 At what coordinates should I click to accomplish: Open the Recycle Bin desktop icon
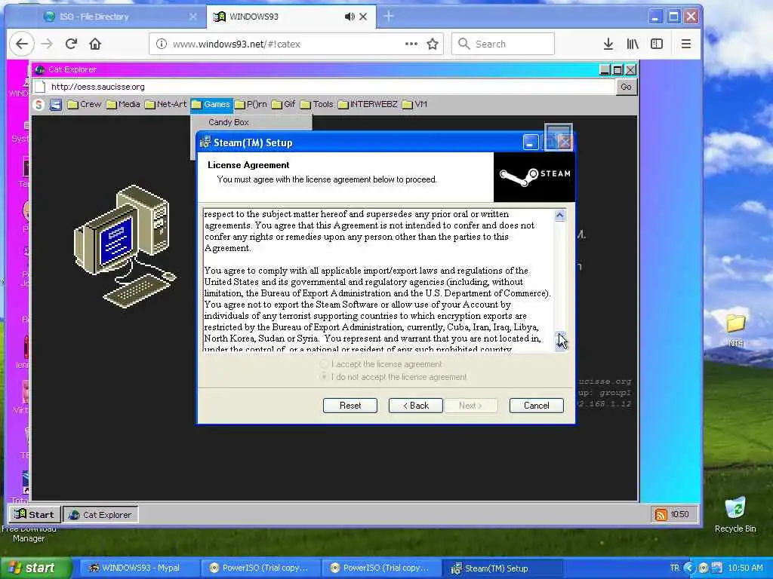coord(735,514)
